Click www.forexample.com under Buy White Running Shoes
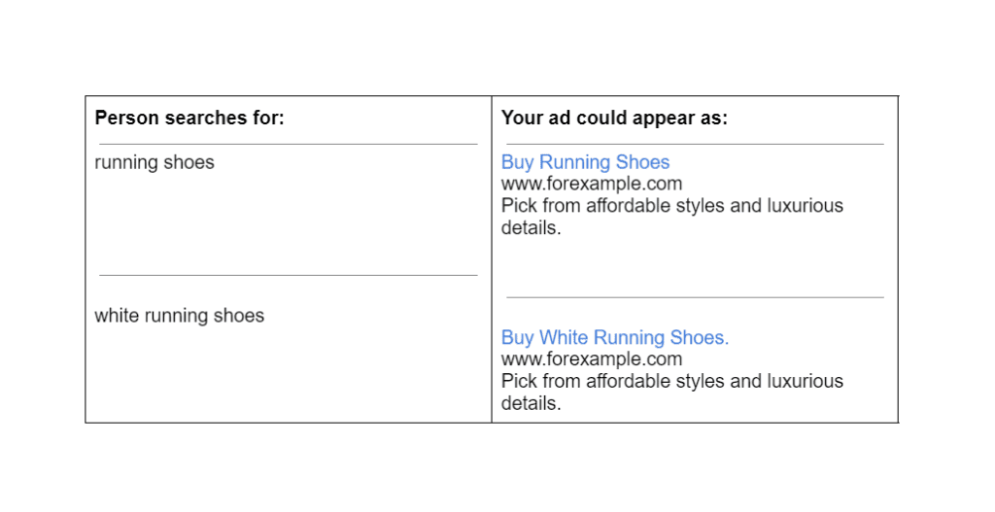995x512 pixels. (592, 359)
